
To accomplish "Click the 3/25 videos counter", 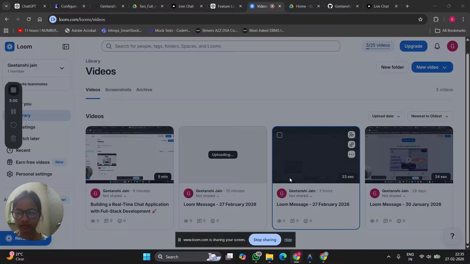I will click(x=378, y=45).
